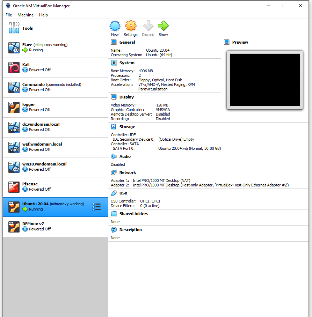This screenshot has width=312, height=317.
Task: Click the Tools wrench icon
Action: pyautogui.click(x=14, y=28)
